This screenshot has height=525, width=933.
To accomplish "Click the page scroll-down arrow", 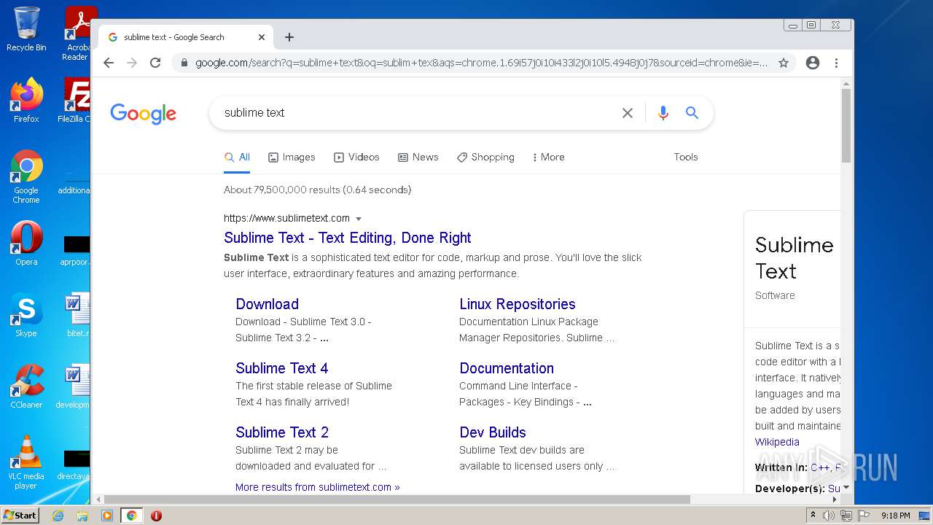I will pos(846,488).
